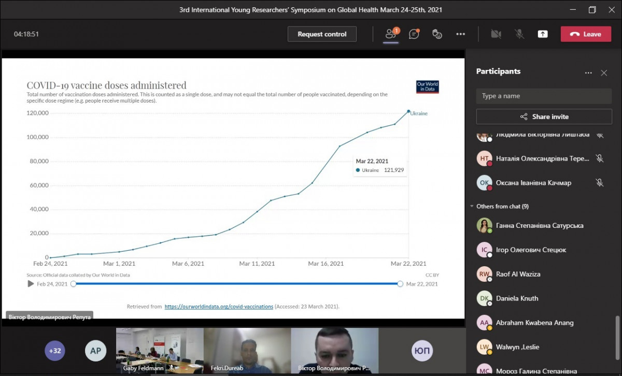622x376 pixels.
Task: Open Participants panel more options
Action: click(x=588, y=73)
